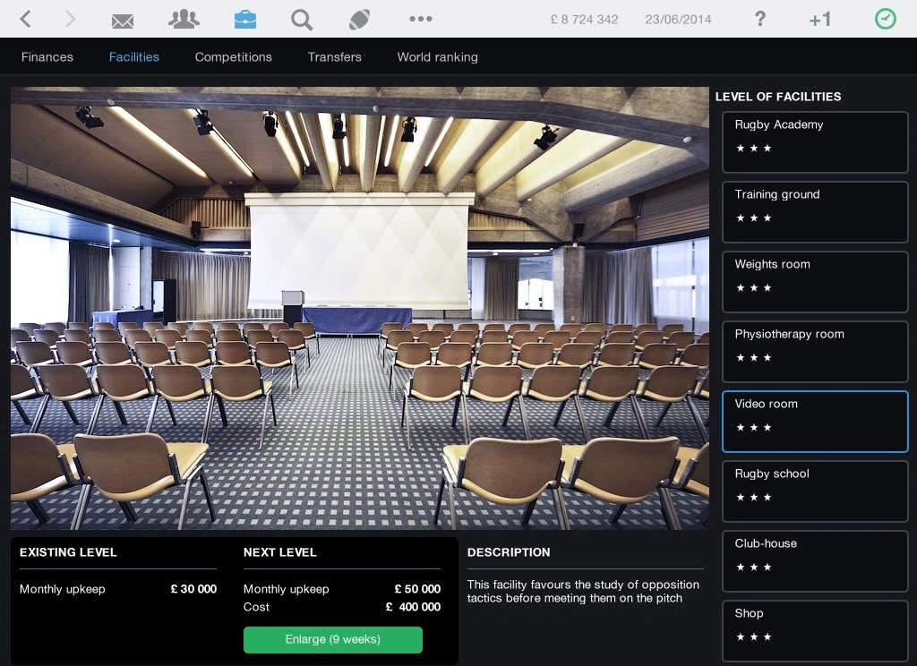
Task: Open the squad players icon
Action: pos(184,19)
